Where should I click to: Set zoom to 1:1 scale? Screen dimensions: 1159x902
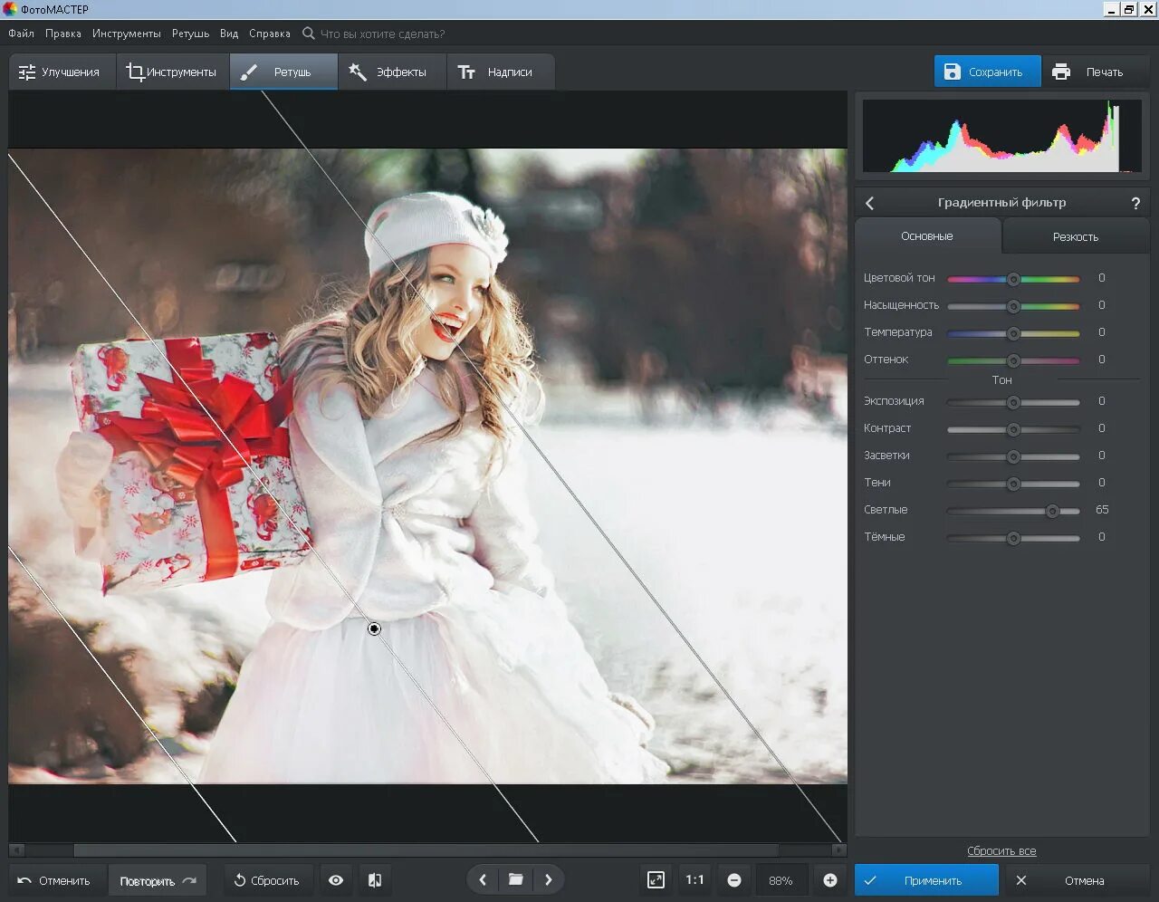[694, 880]
